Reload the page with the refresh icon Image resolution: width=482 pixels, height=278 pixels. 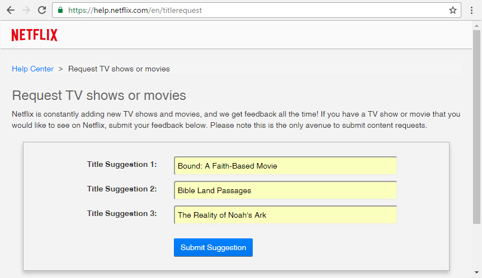(42, 10)
